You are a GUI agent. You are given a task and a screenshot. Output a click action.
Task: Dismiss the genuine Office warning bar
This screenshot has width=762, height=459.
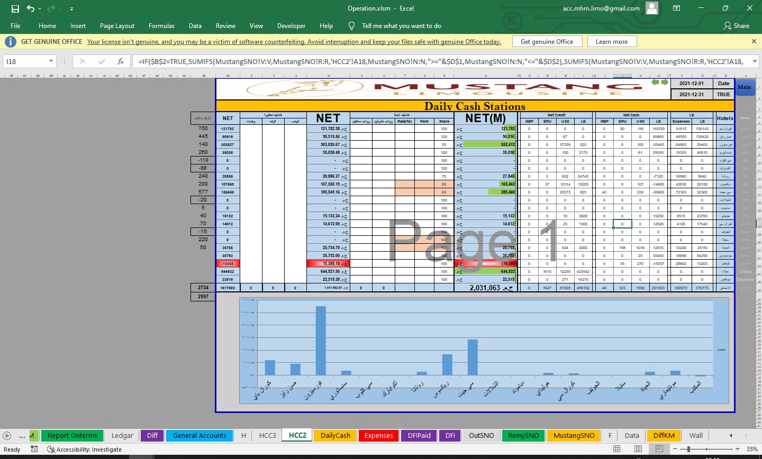tap(754, 41)
